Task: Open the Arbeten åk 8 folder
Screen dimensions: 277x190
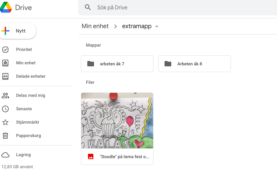Action: click(194, 64)
